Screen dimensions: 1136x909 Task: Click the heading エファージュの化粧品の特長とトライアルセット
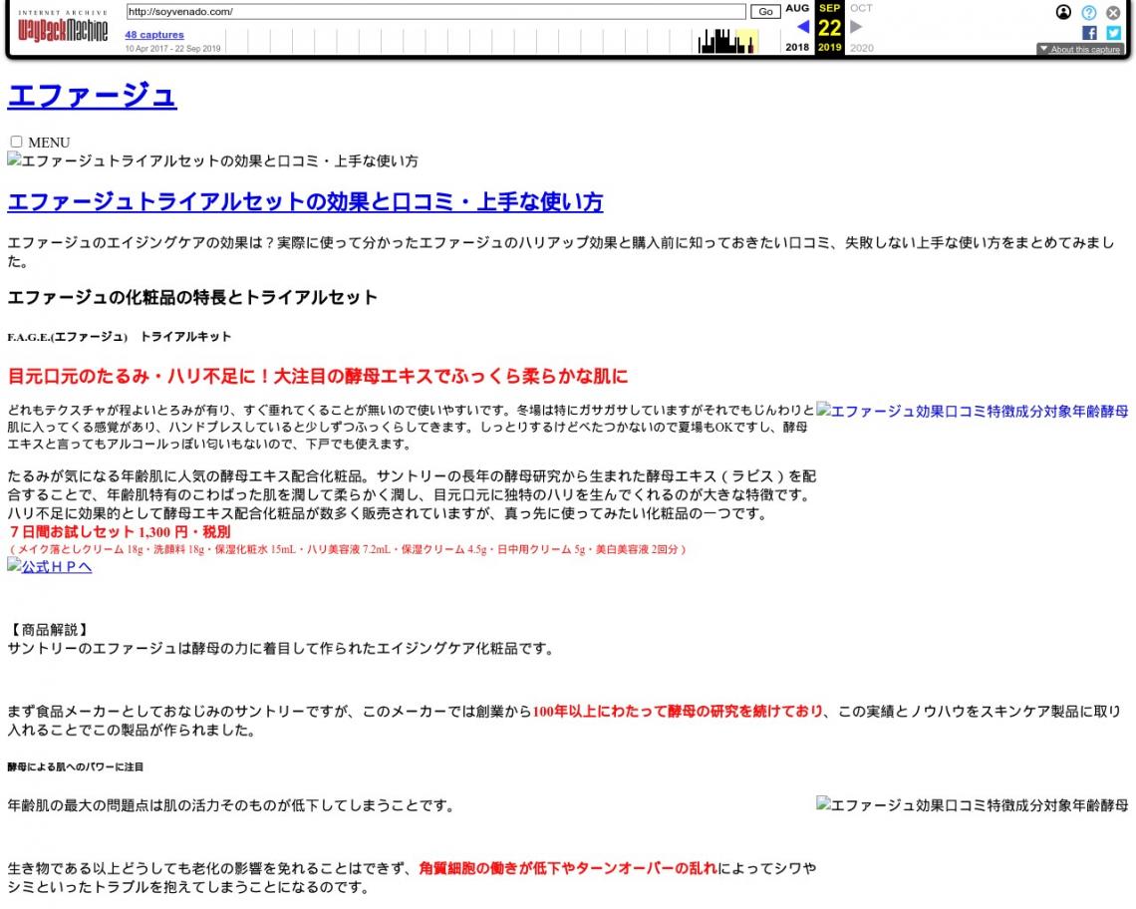coord(192,297)
